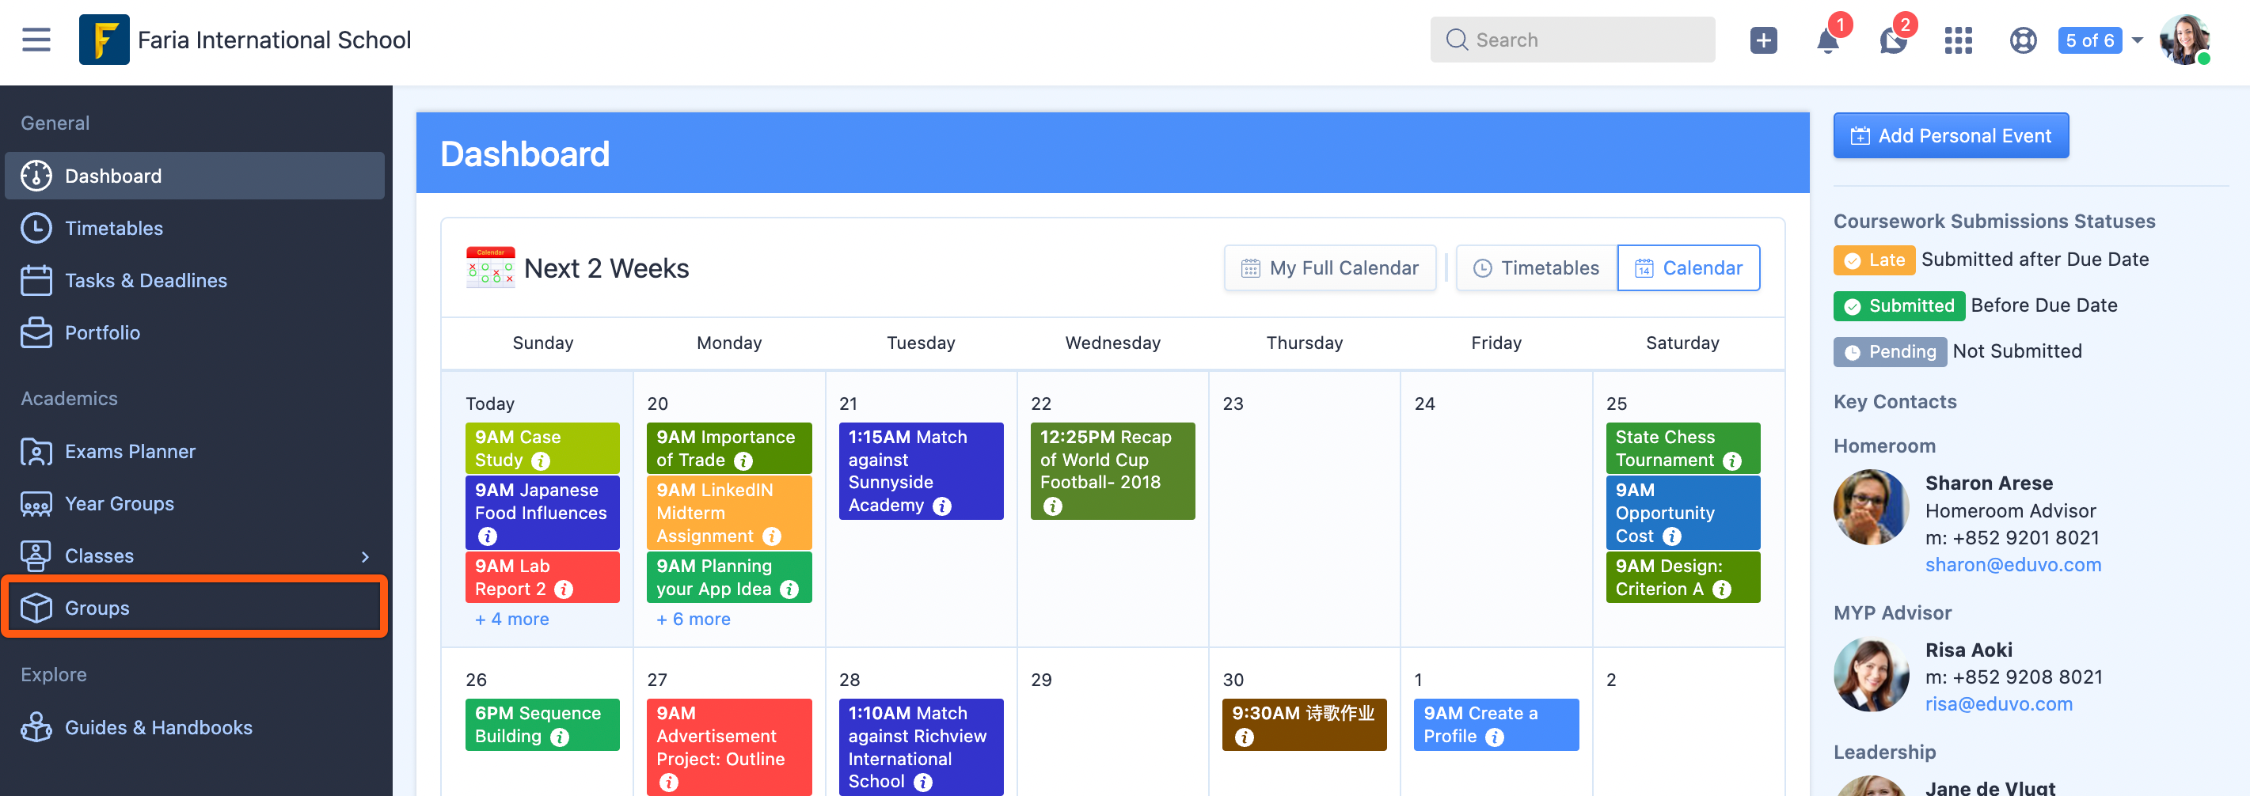Select Guides & Handbooks under Explore
Screen dimensions: 2250x796
point(158,727)
